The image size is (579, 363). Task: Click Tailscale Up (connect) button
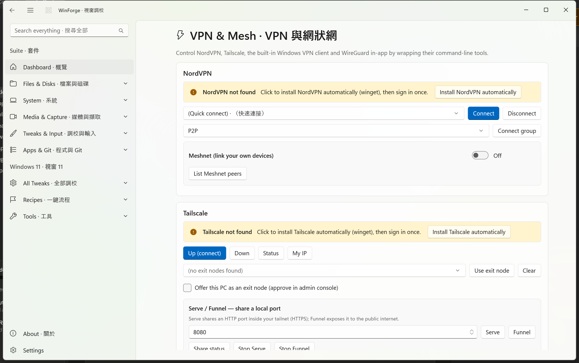pyautogui.click(x=204, y=253)
